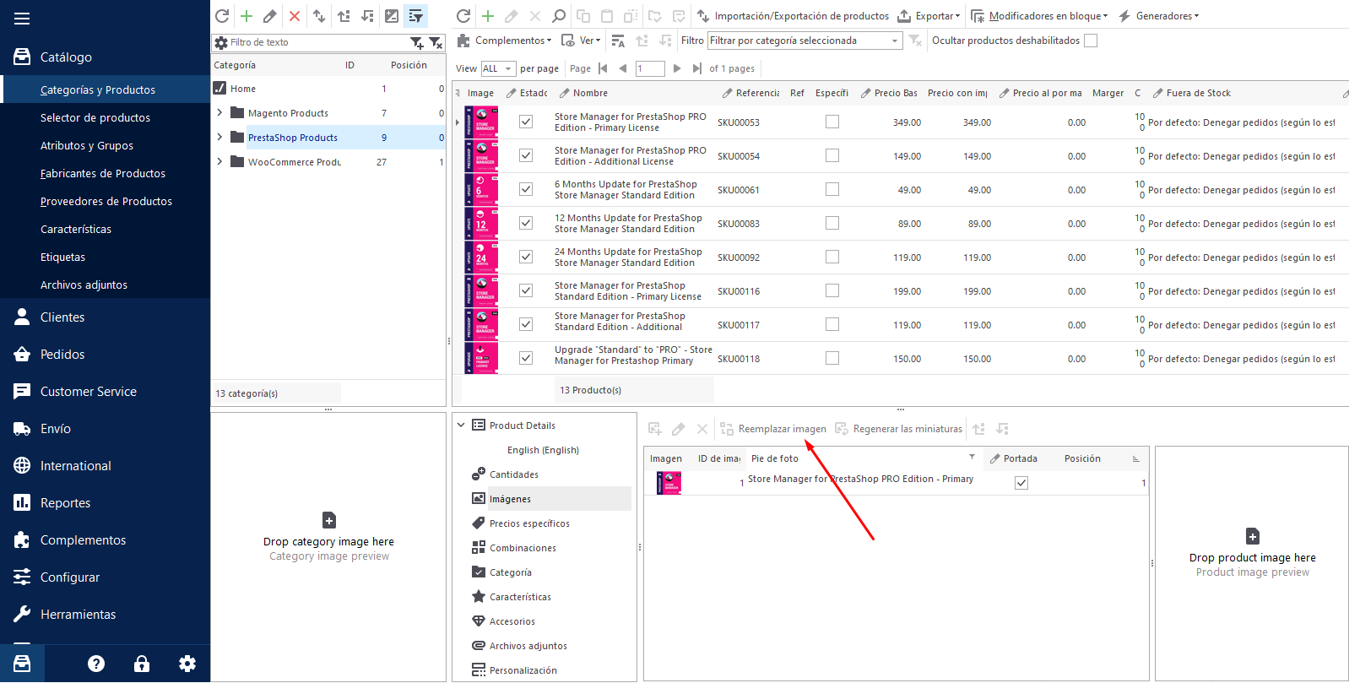1349x683 pixels.
Task: Open the Exportar dropdown
Action: [x=929, y=16]
